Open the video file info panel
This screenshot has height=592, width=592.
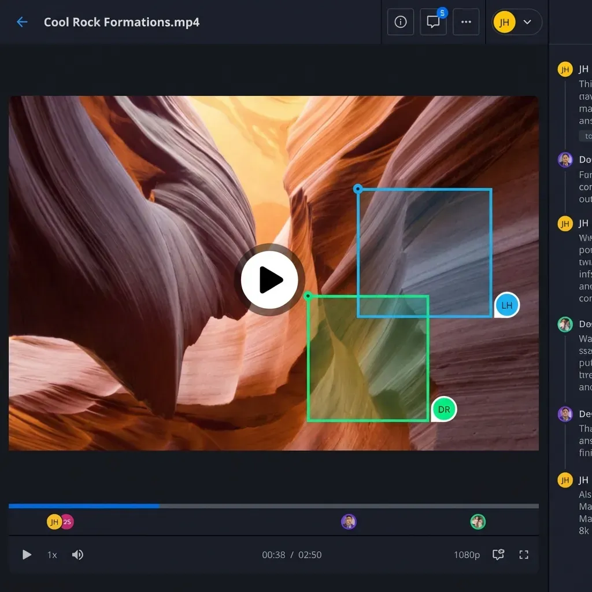[x=400, y=21]
